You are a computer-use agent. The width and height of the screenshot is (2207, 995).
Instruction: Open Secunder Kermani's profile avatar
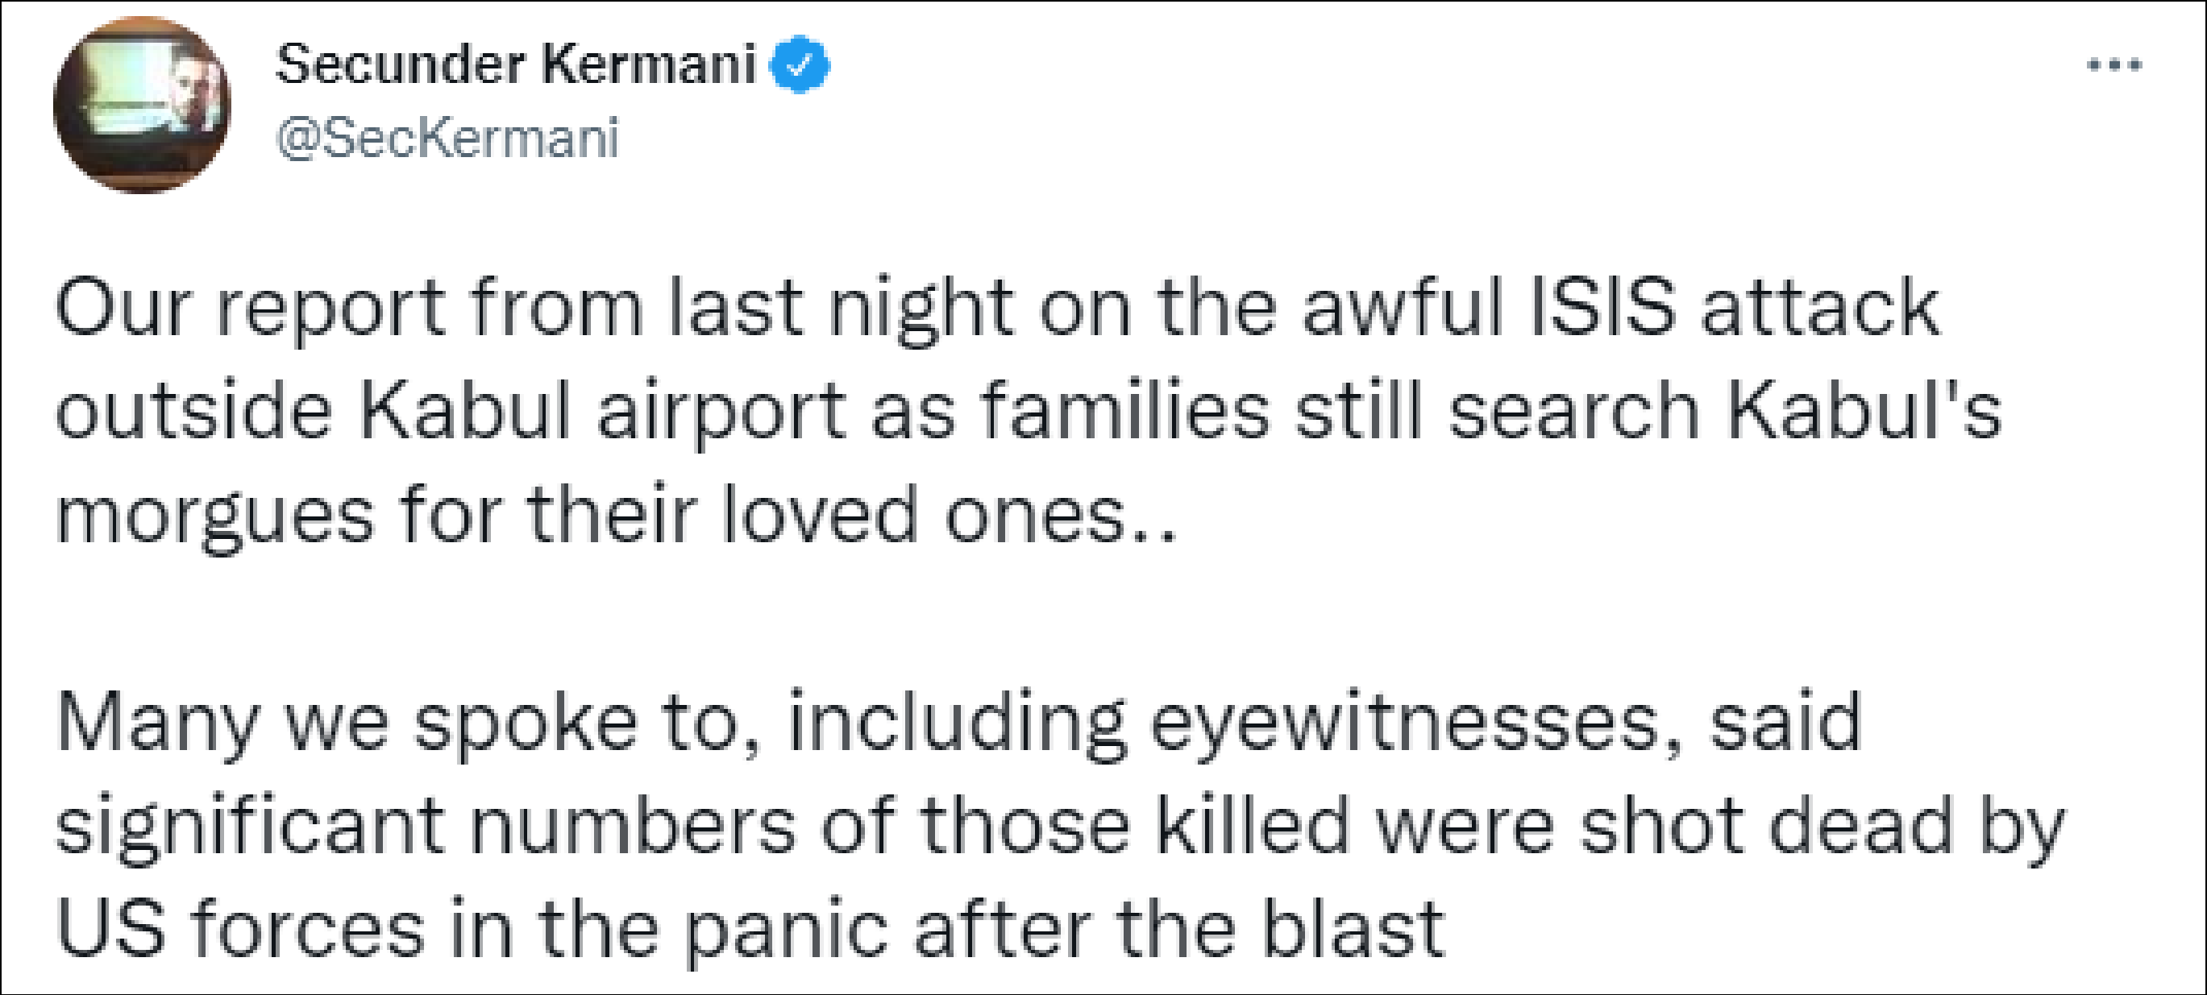[142, 105]
